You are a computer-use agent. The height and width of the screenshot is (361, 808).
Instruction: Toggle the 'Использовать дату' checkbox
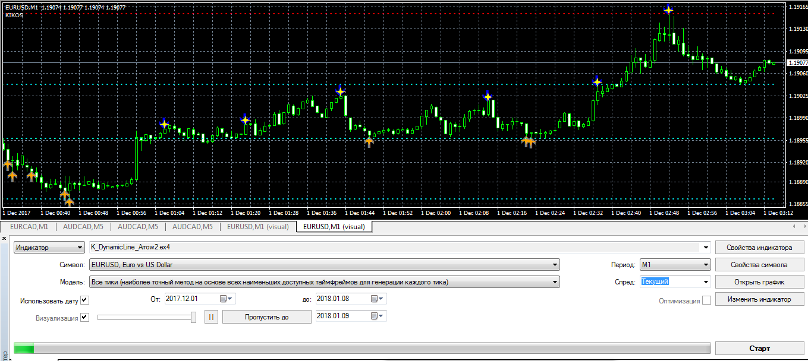click(x=84, y=300)
